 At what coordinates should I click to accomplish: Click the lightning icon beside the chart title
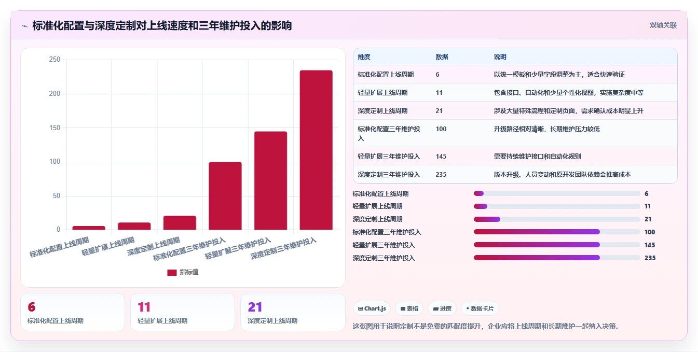[x=25, y=26]
